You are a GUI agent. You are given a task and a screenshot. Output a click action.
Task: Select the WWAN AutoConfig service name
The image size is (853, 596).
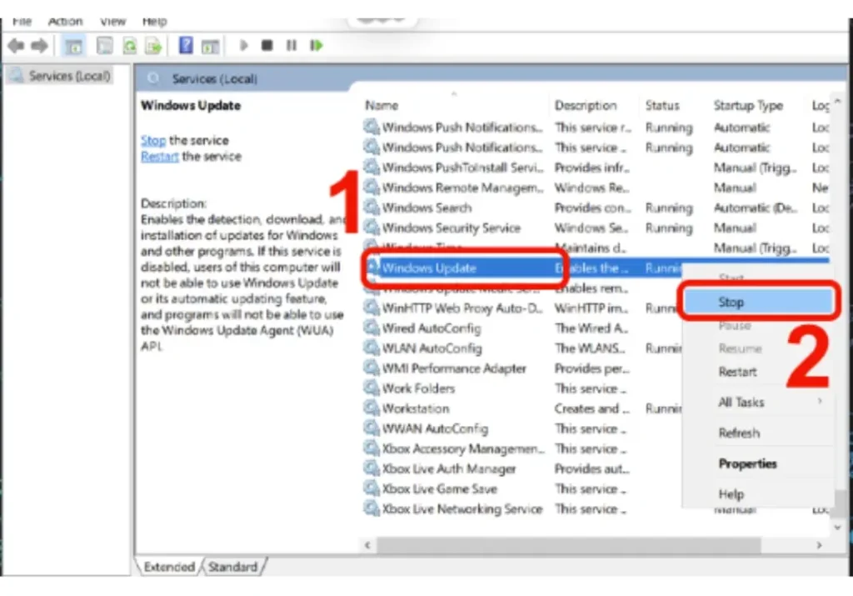[435, 429]
